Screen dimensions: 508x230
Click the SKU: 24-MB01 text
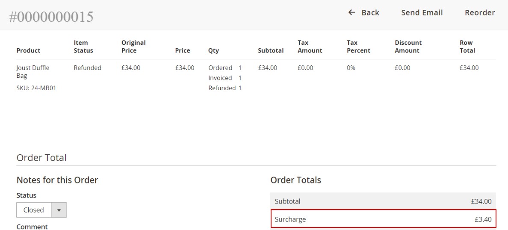[36, 88]
